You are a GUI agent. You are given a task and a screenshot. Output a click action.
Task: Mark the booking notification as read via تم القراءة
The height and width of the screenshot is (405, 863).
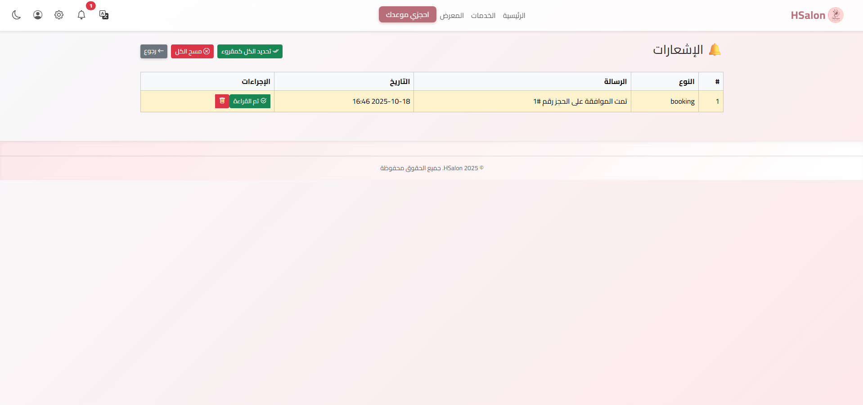point(250,101)
